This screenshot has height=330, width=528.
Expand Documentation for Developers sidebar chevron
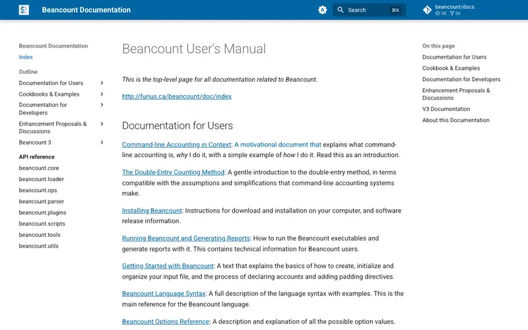pyautogui.click(x=102, y=105)
